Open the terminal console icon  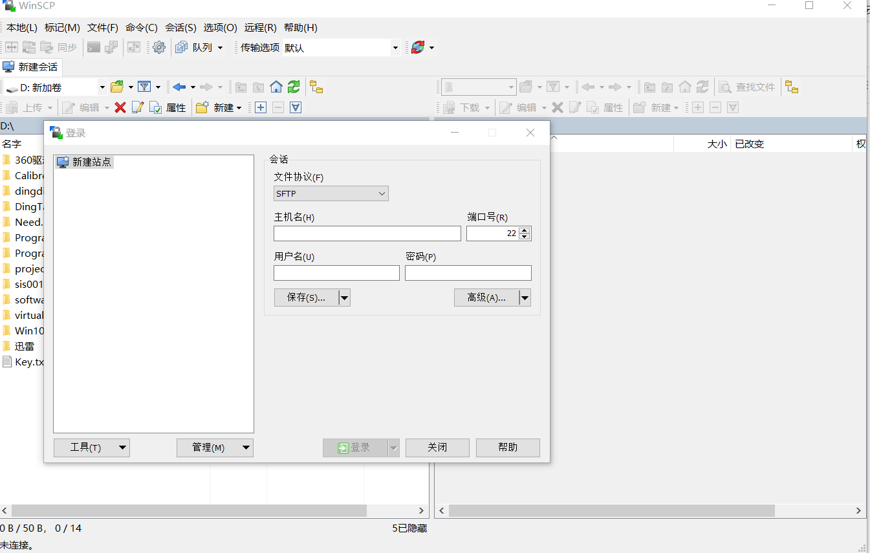[94, 47]
